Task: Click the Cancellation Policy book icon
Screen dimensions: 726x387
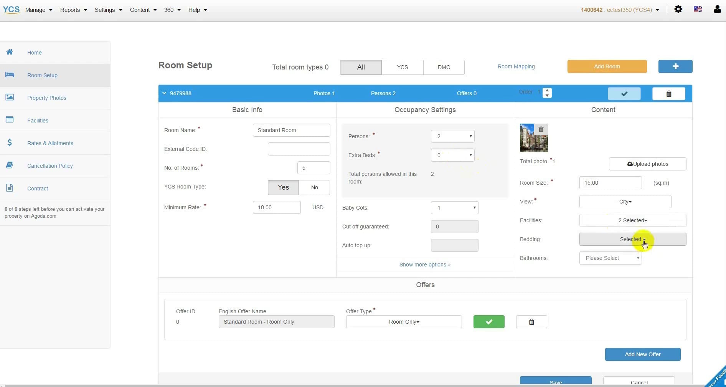Action: 10,165
